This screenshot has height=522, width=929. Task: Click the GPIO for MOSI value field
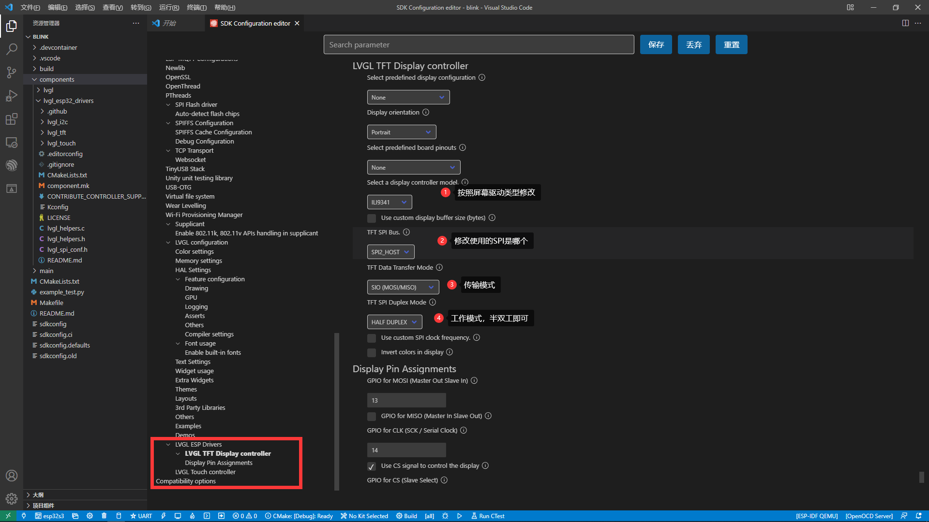pos(406,400)
